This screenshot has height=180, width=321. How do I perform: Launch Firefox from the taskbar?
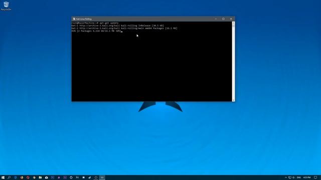pos(22,177)
